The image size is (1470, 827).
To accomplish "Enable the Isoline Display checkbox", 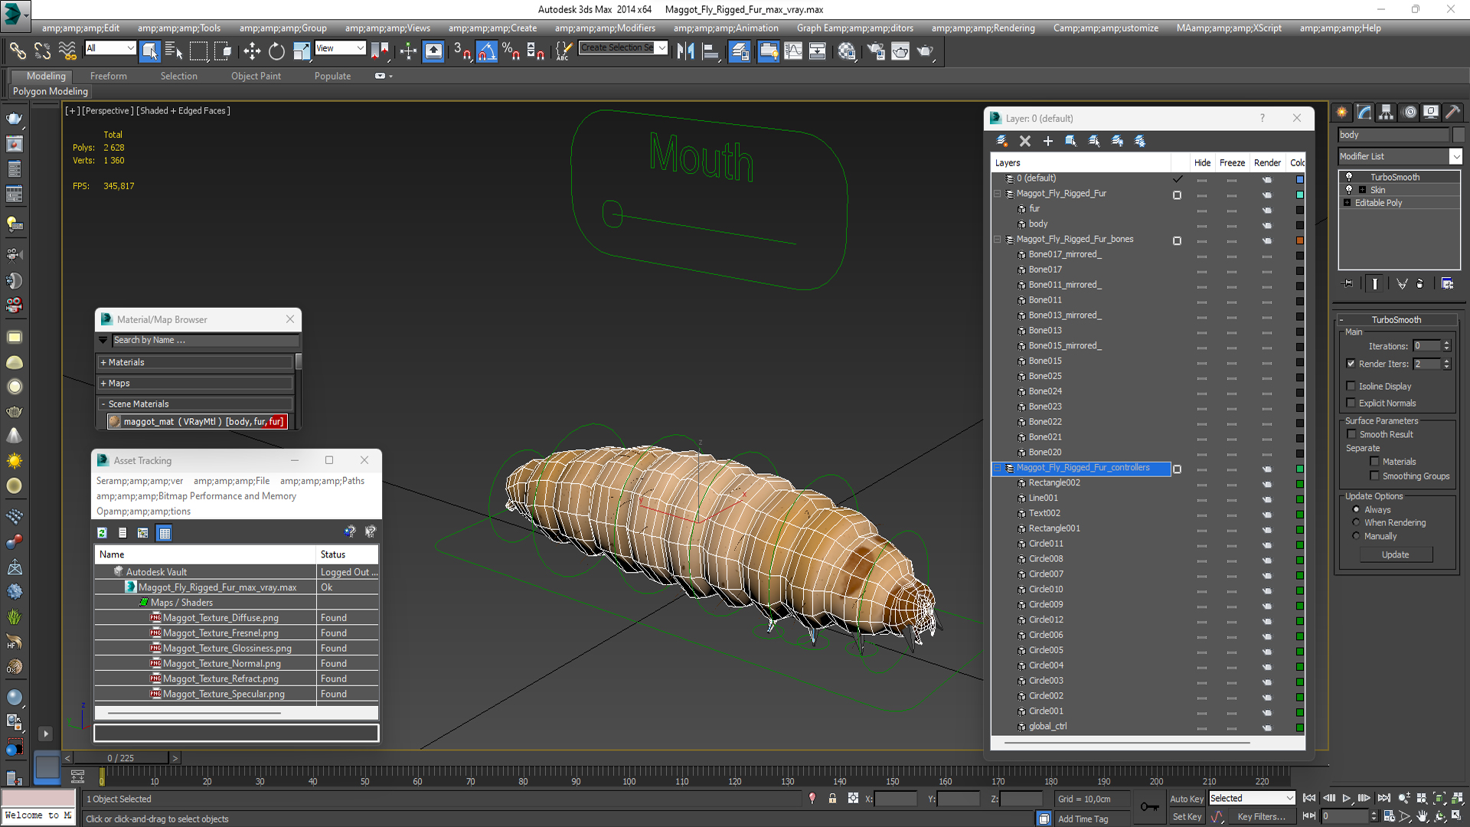I will tap(1351, 386).
